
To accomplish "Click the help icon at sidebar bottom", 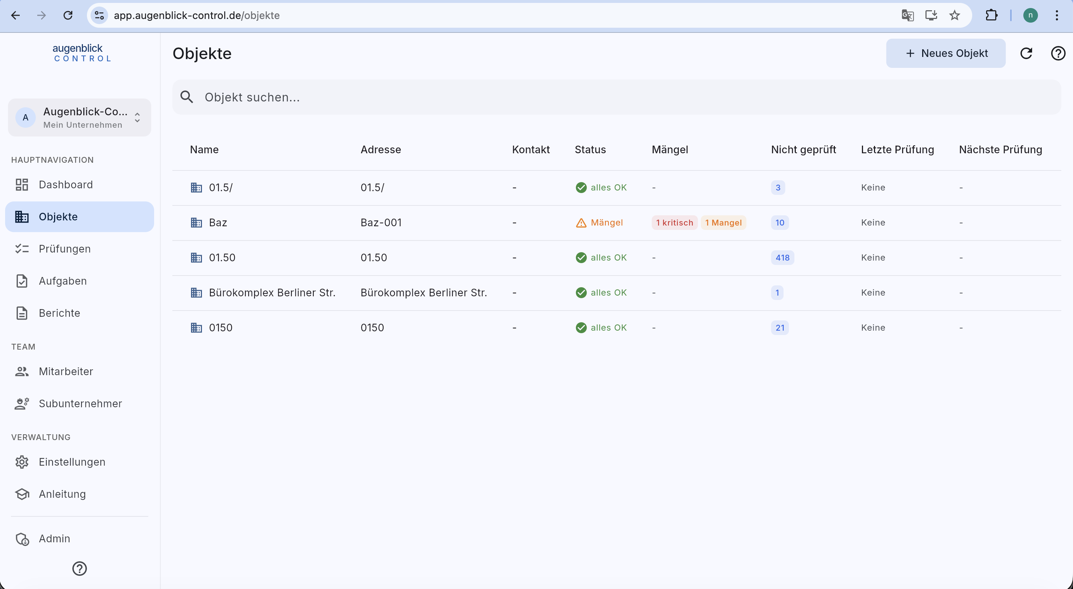I will tap(80, 568).
